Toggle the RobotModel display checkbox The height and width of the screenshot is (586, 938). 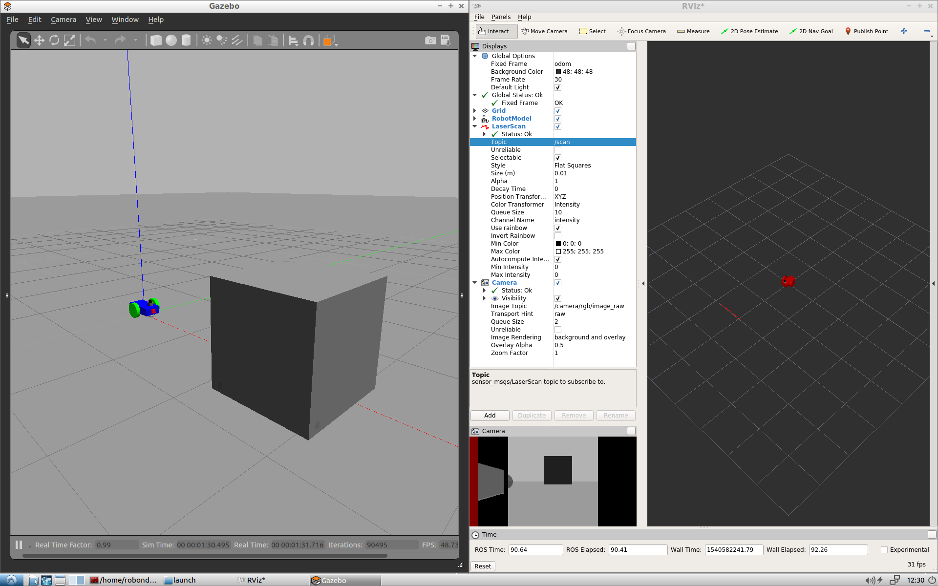click(558, 119)
